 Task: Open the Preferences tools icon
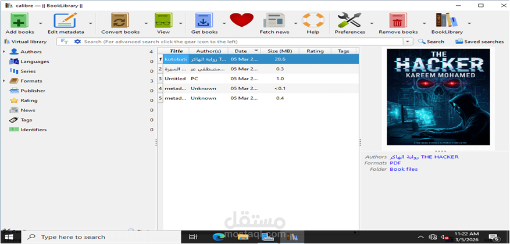tap(349, 20)
